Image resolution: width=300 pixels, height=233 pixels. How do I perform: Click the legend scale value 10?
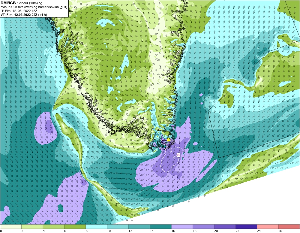pyautogui.click(x=109, y=231)
